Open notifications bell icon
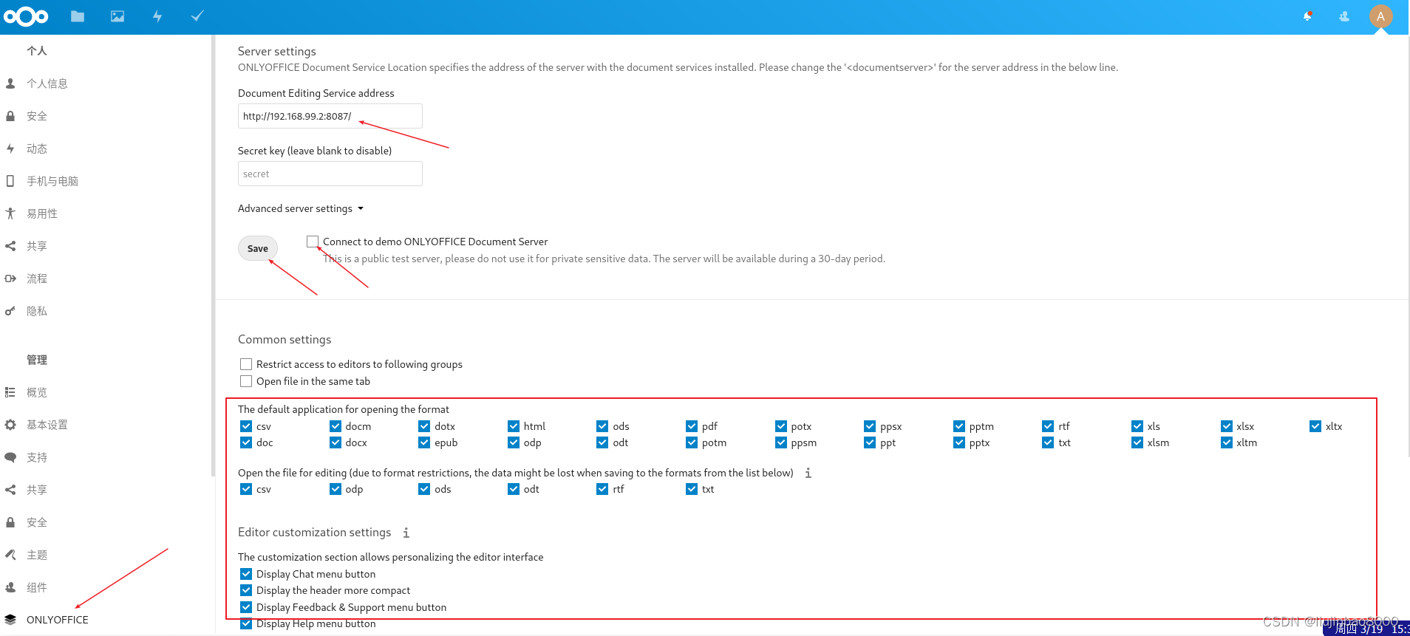 click(x=1307, y=16)
